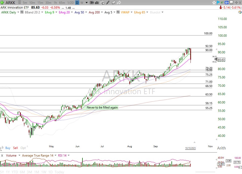Expand the Avg 50 dropdown
The width and height of the screenshot is (242, 174).
[x=86, y=12]
